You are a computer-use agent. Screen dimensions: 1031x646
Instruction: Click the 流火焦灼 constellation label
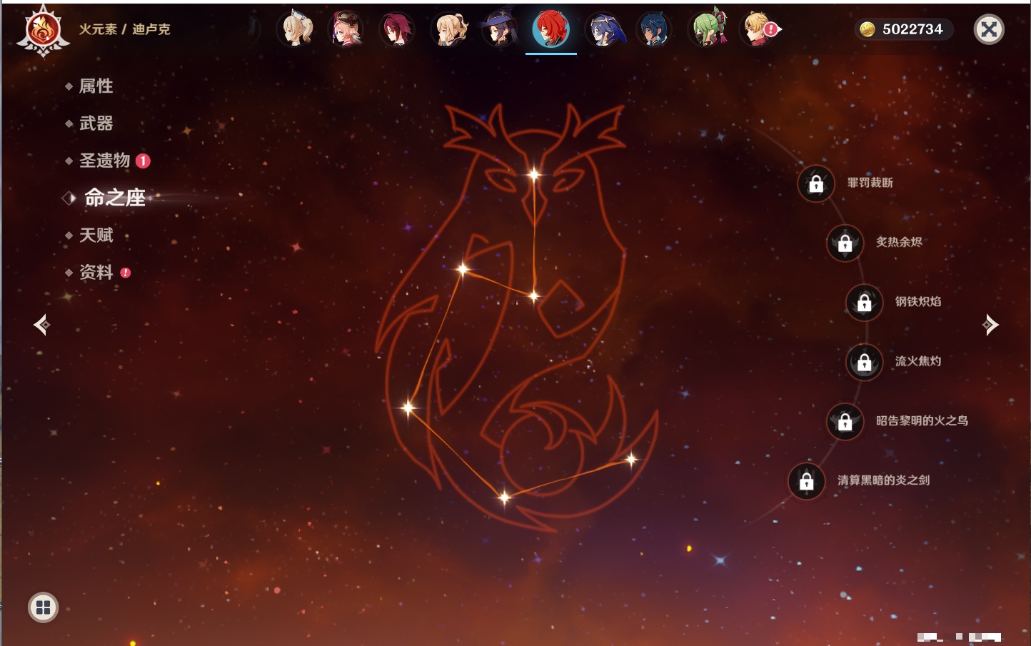point(918,361)
